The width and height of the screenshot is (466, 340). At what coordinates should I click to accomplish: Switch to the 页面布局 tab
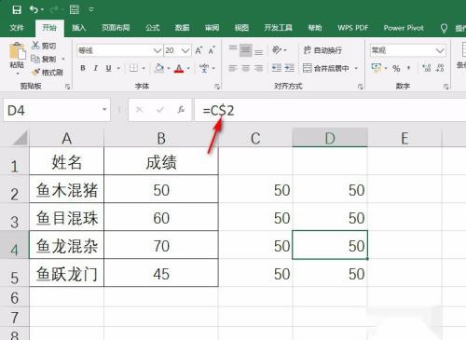tap(116, 28)
